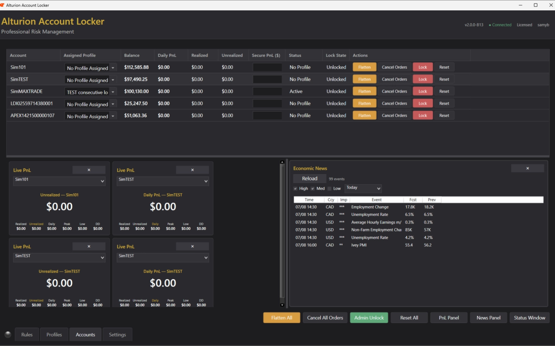The height and width of the screenshot is (346, 555).
Task: Click the scrollbar down arrow of PnL panels
Action: pos(282,305)
